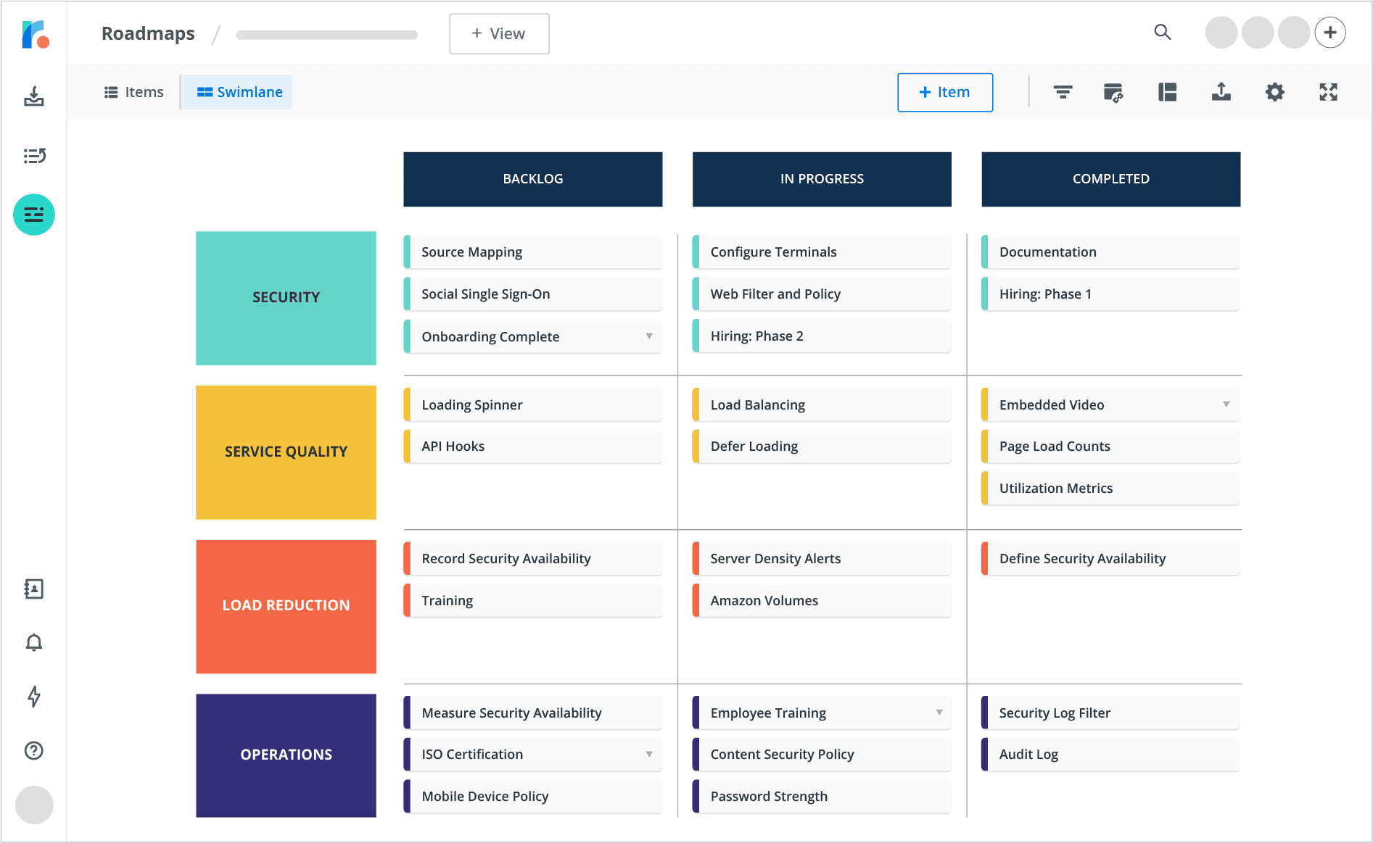1373x843 pixels.
Task: Open the help question mark icon
Action: pyautogui.click(x=33, y=751)
